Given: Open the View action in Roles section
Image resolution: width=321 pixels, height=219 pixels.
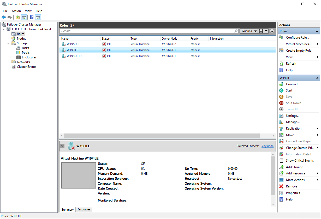Looking at the screenshot, I should click(299, 57).
